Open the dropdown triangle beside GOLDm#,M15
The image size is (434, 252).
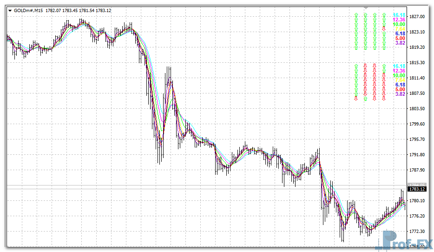pos(10,10)
